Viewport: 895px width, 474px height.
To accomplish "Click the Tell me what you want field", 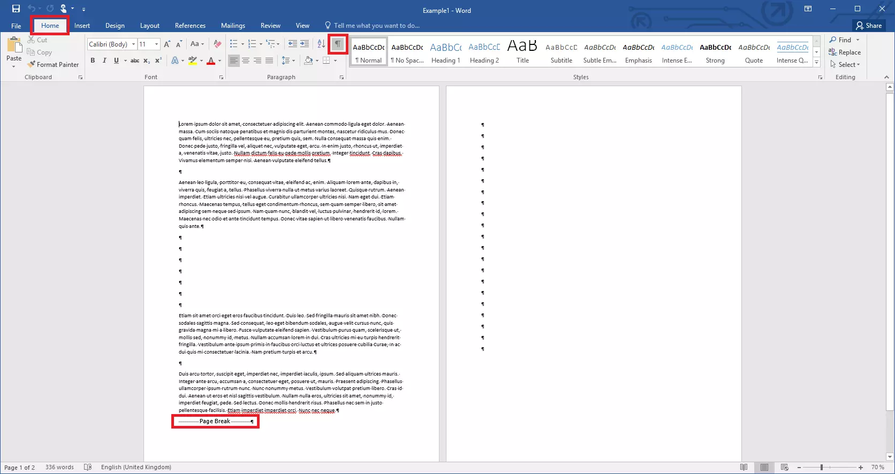I will [376, 26].
